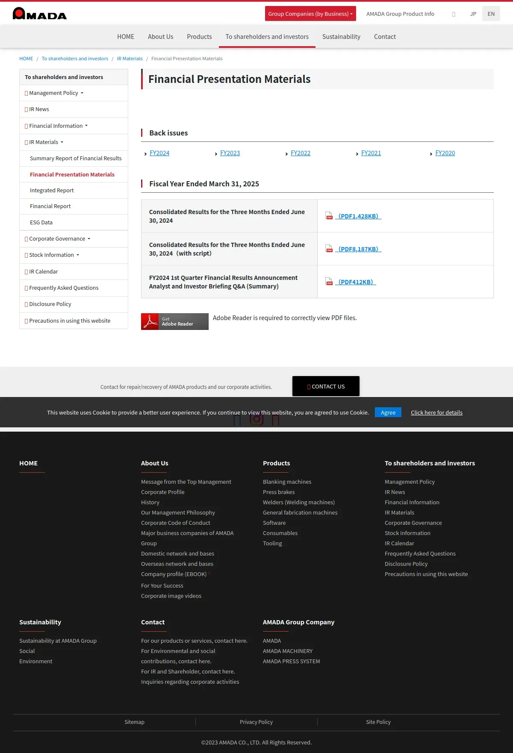
Task: Open Summary Report of Financial Results
Action: (x=74, y=159)
